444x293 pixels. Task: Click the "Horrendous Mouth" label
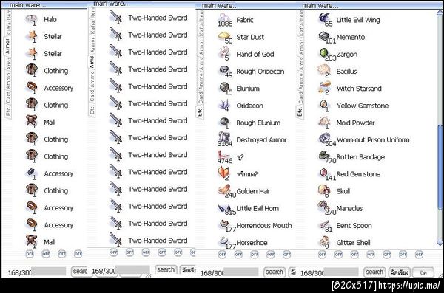click(264, 226)
